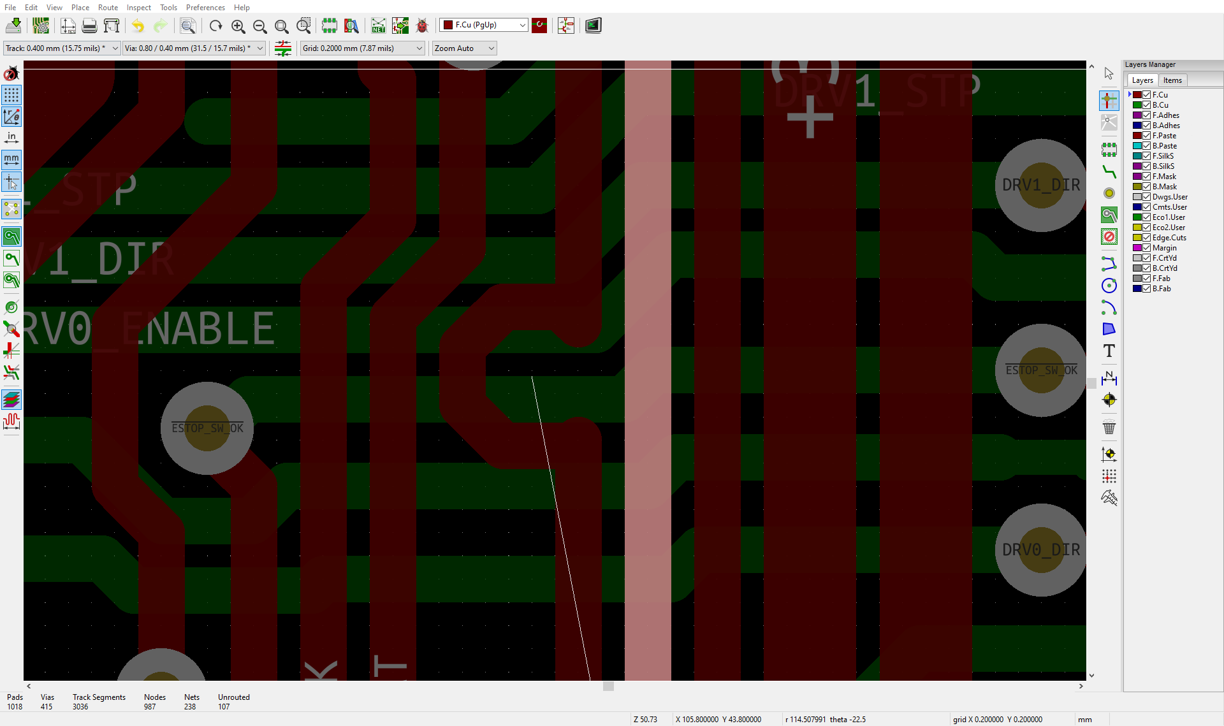The width and height of the screenshot is (1224, 726).
Task: Click the Save board icon
Action: pos(13,25)
